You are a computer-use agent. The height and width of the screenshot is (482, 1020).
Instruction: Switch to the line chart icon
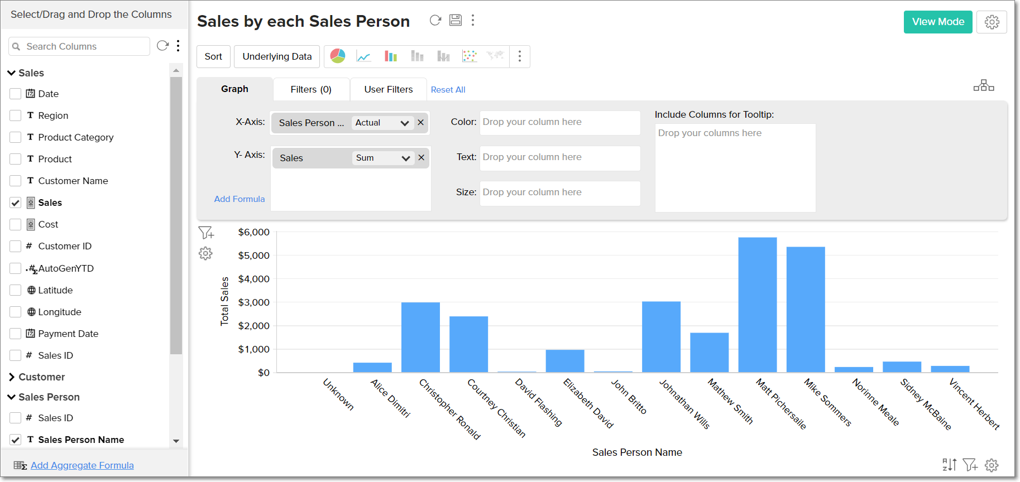pos(364,56)
